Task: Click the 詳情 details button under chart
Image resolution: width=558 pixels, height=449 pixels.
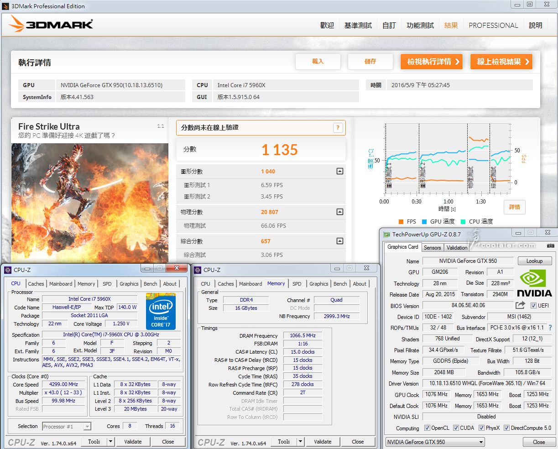Action: click(x=515, y=207)
